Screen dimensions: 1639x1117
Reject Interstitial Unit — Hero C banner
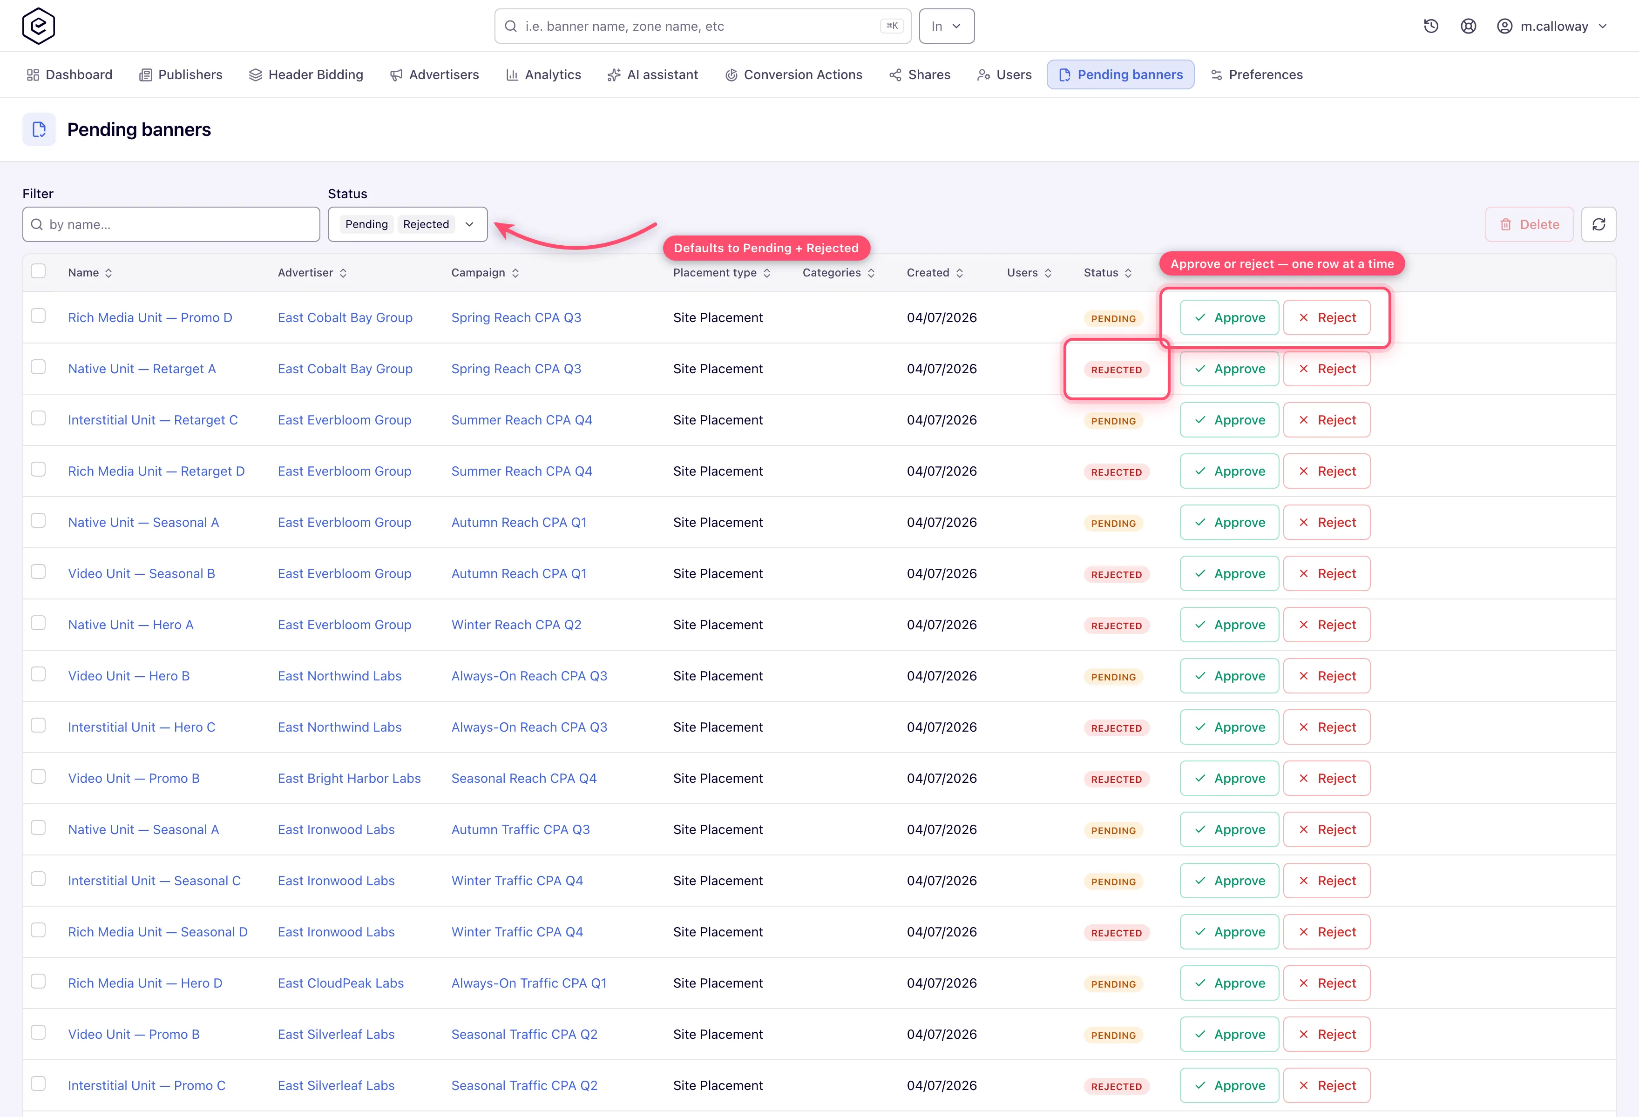coord(1327,727)
